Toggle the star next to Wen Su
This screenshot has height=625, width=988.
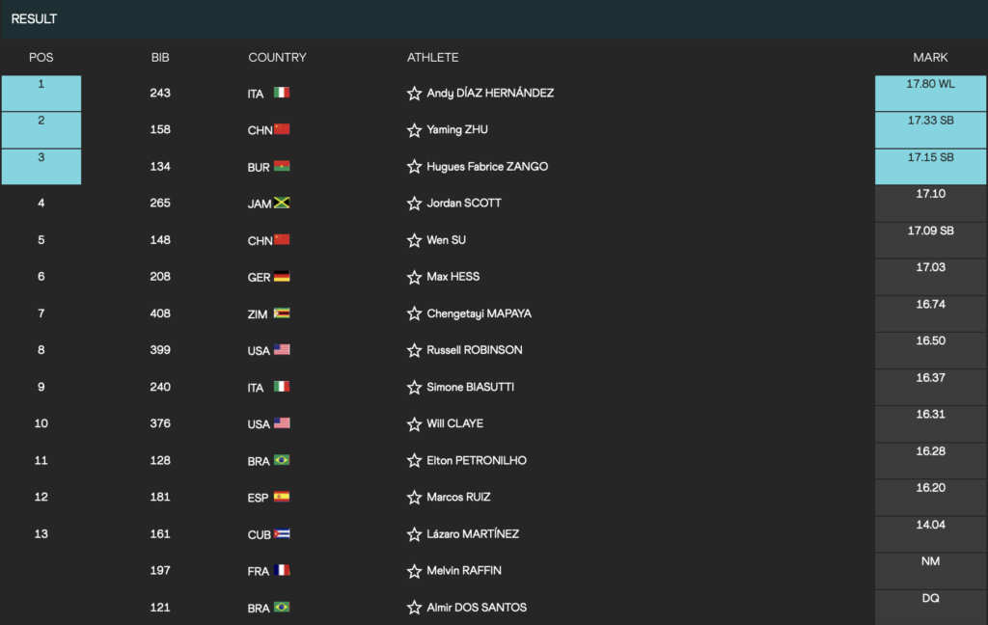(415, 240)
